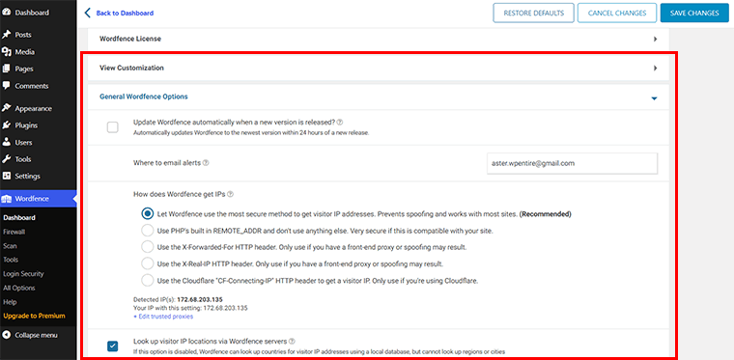The width and height of the screenshot is (734, 360).
Task: Open help icon next to Where to email alerts
Action: point(206,163)
